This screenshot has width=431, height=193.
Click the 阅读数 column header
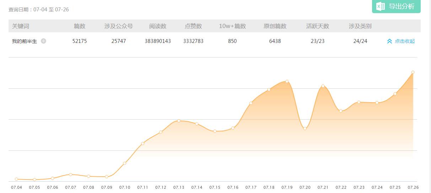click(x=158, y=26)
